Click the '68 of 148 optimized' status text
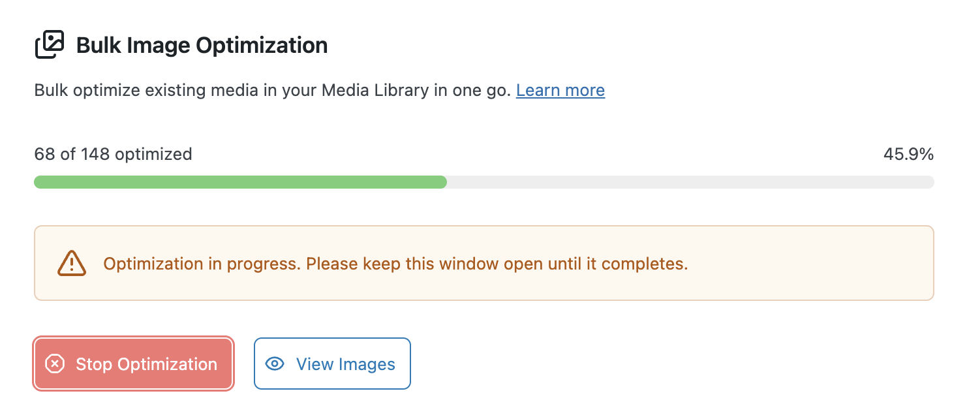The height and width of the screenshot is (419, 967). pos(113,155)
